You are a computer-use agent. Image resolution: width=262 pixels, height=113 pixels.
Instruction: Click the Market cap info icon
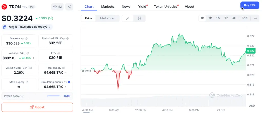(x=26, y=38)
